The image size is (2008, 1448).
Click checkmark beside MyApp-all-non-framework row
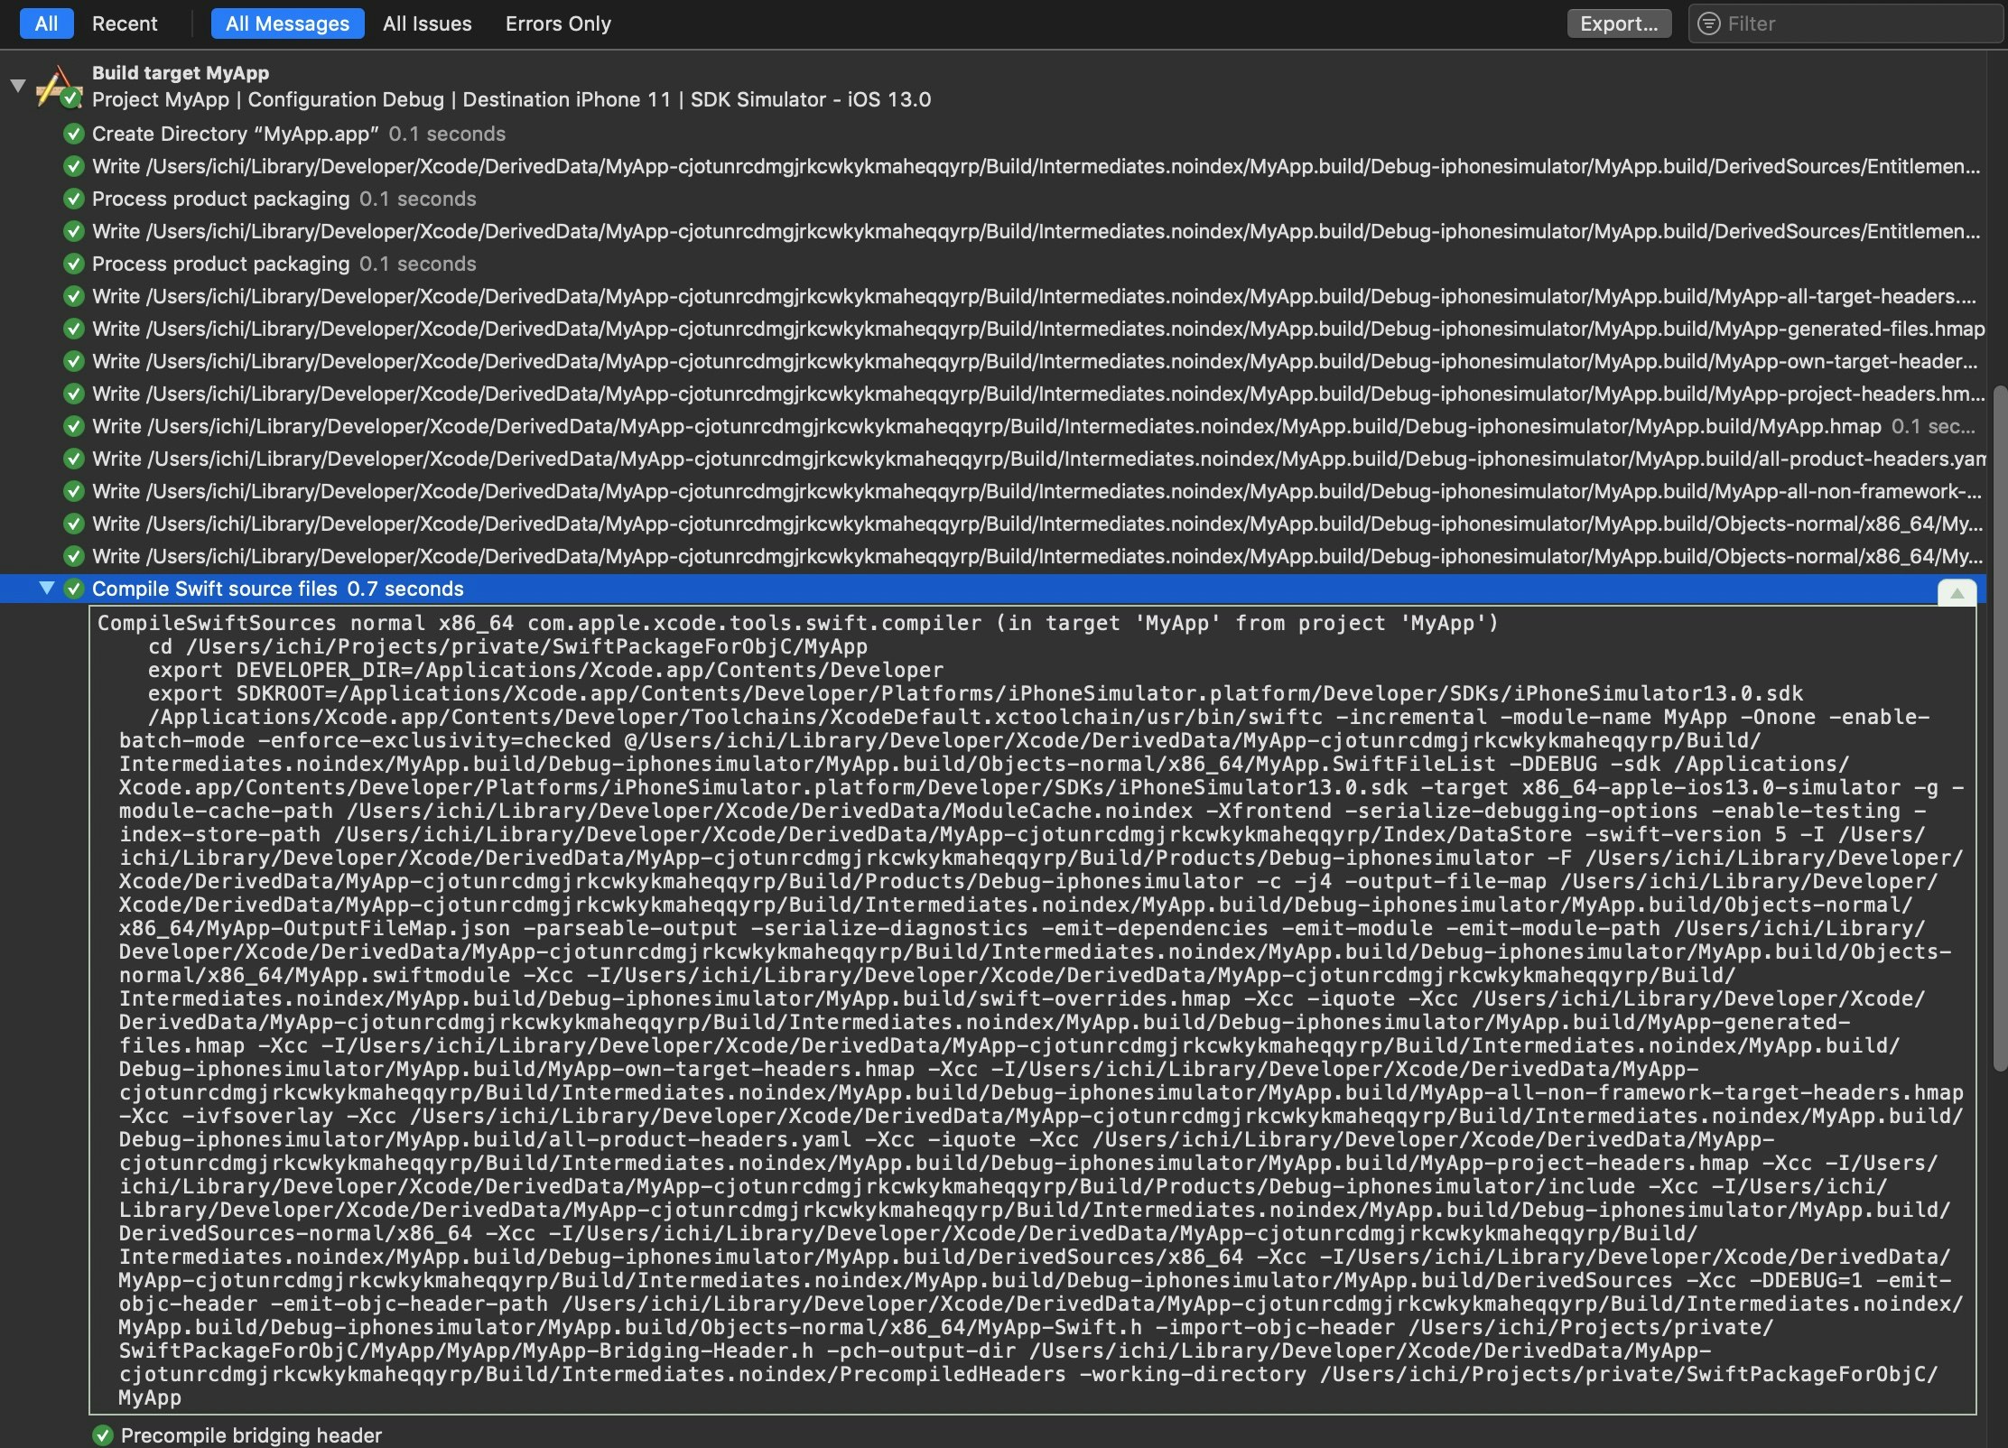click(x=74, y=492)
